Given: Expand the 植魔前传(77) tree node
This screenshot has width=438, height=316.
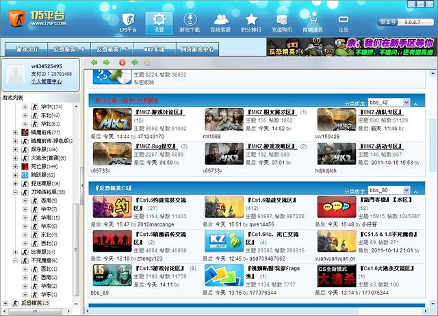Looking at the screenshot, I should pos(15,132).
